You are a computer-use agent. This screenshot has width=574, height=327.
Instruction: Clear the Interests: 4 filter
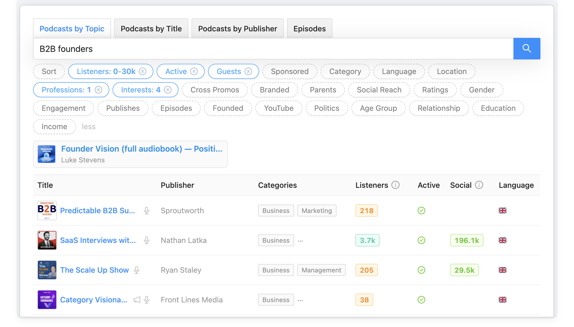(168, 90)
